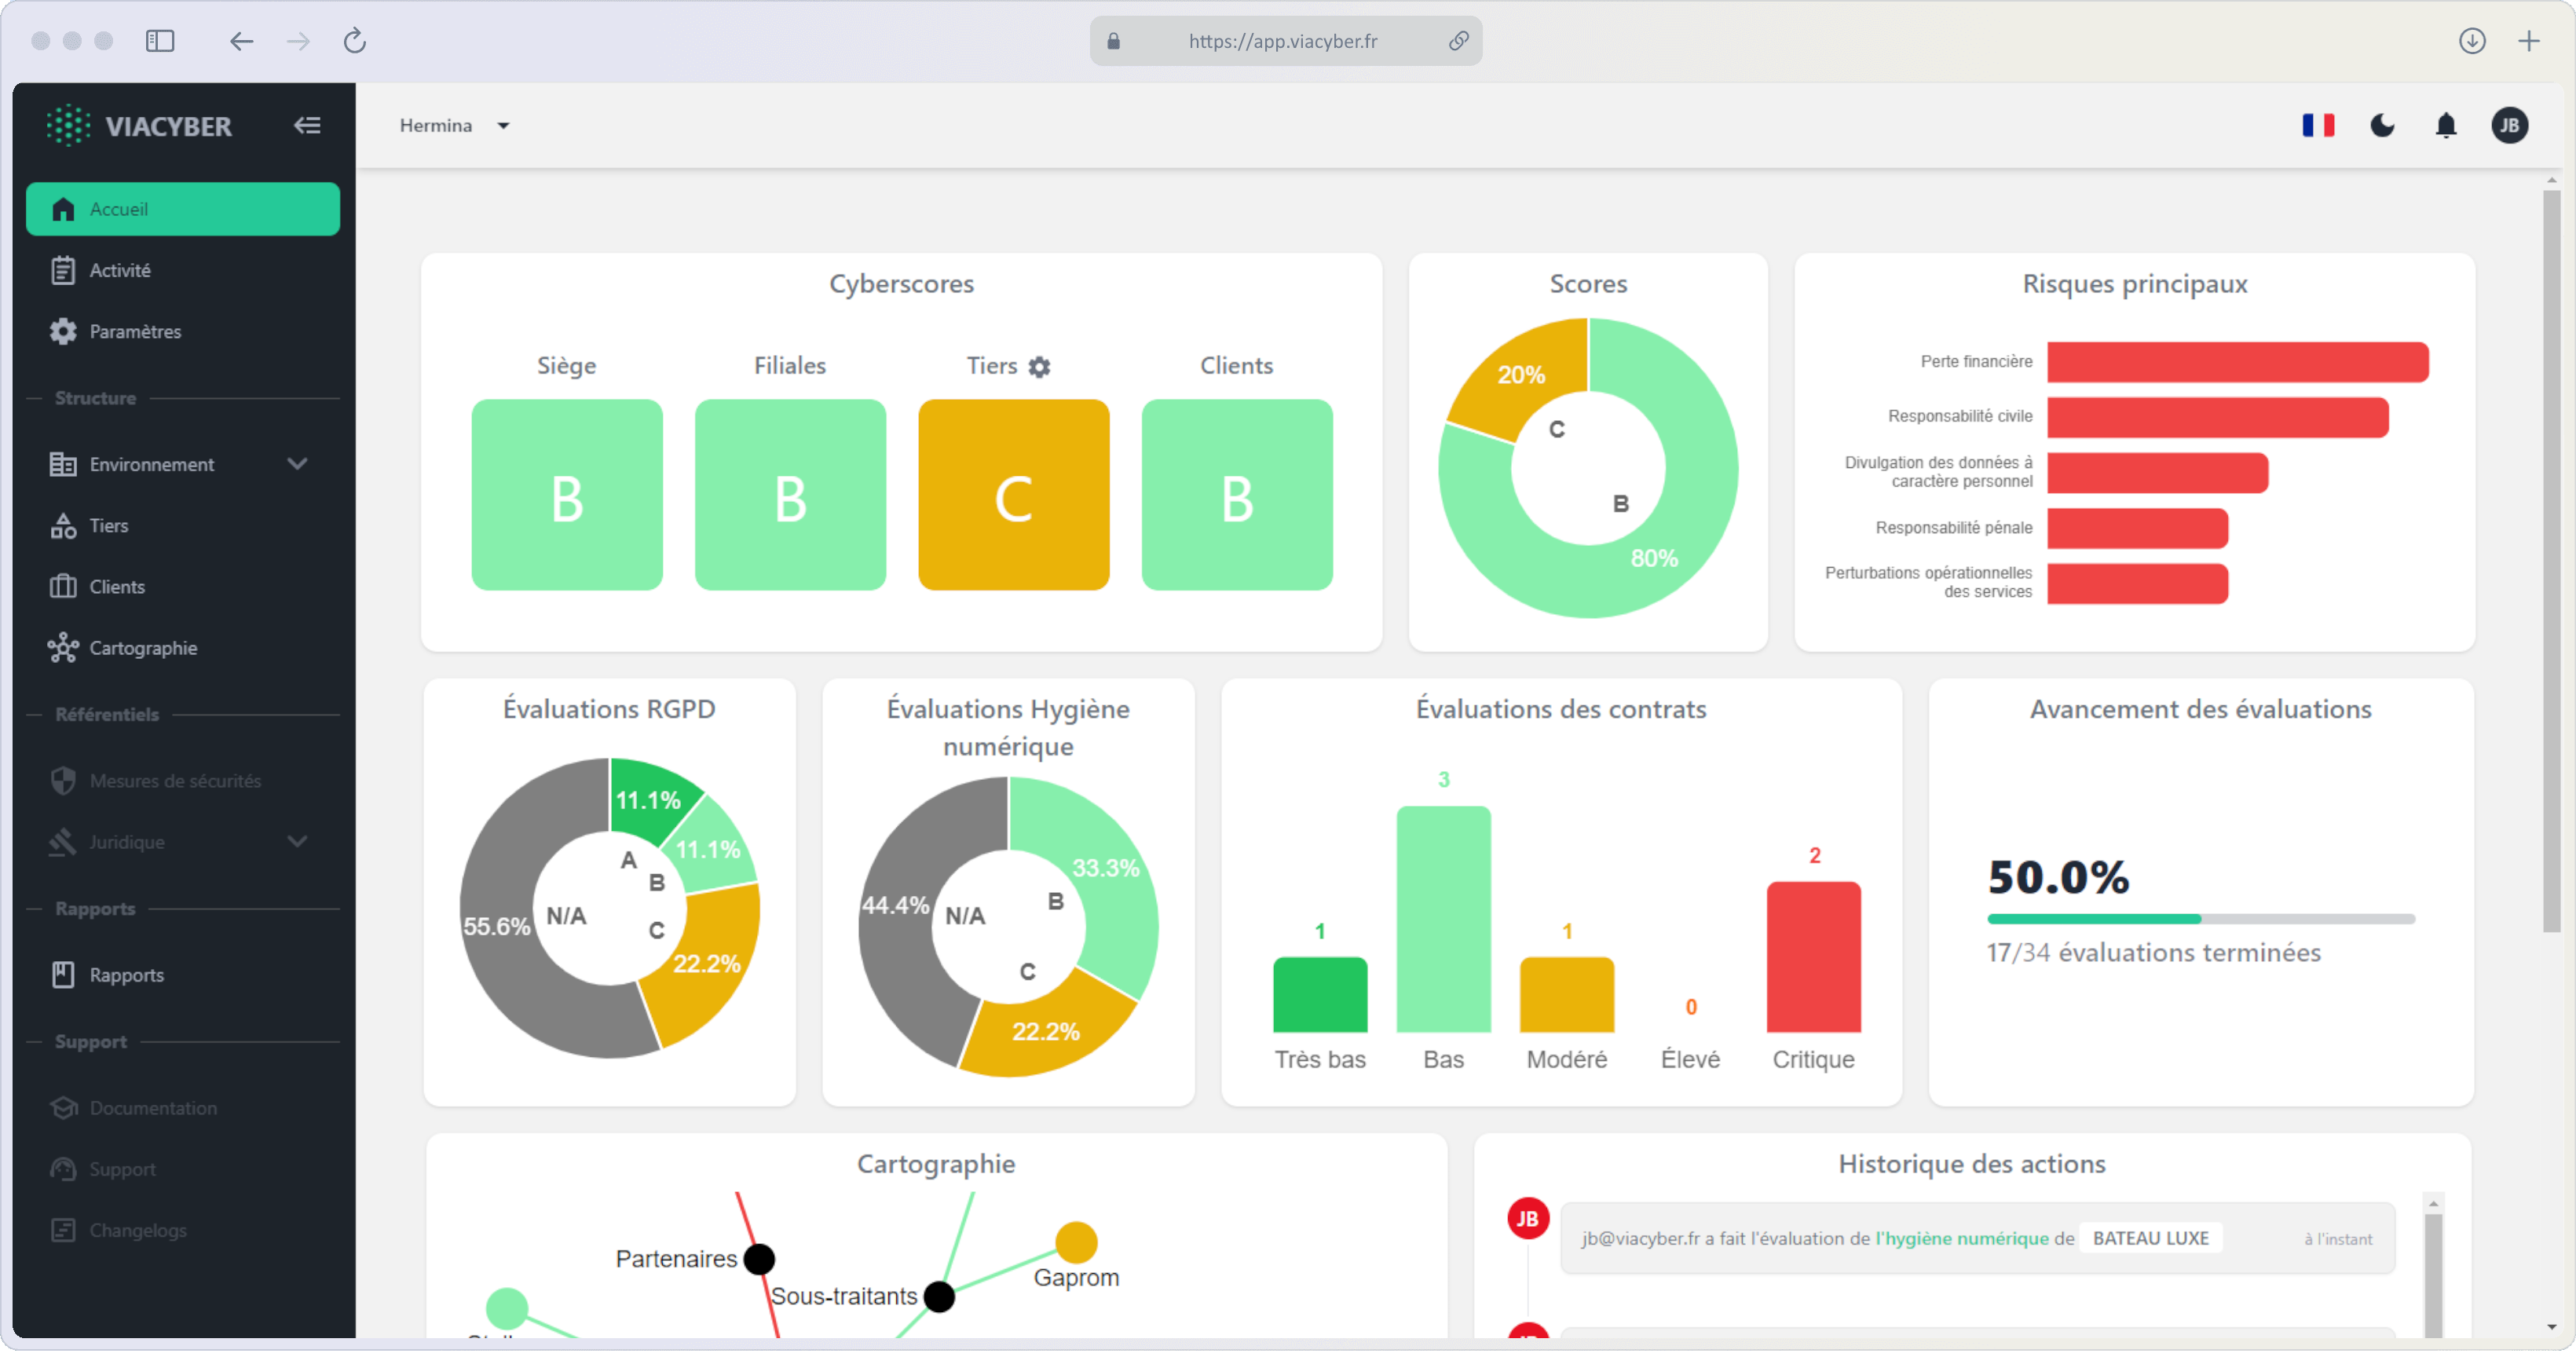The width and height of the screenshot is (2576, 1357).
Task: Toggle dark mode with moon icon
Action: point(2382,125)
